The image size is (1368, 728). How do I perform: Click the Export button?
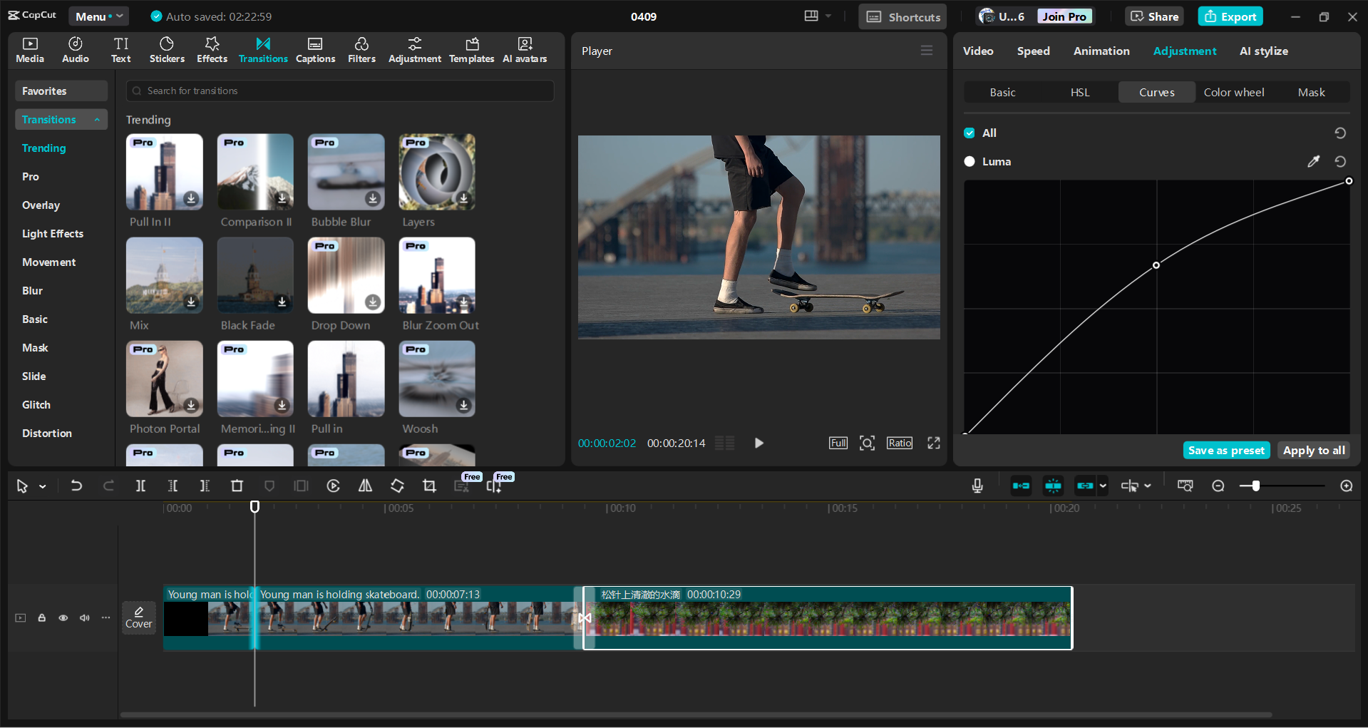(1230, 16)
